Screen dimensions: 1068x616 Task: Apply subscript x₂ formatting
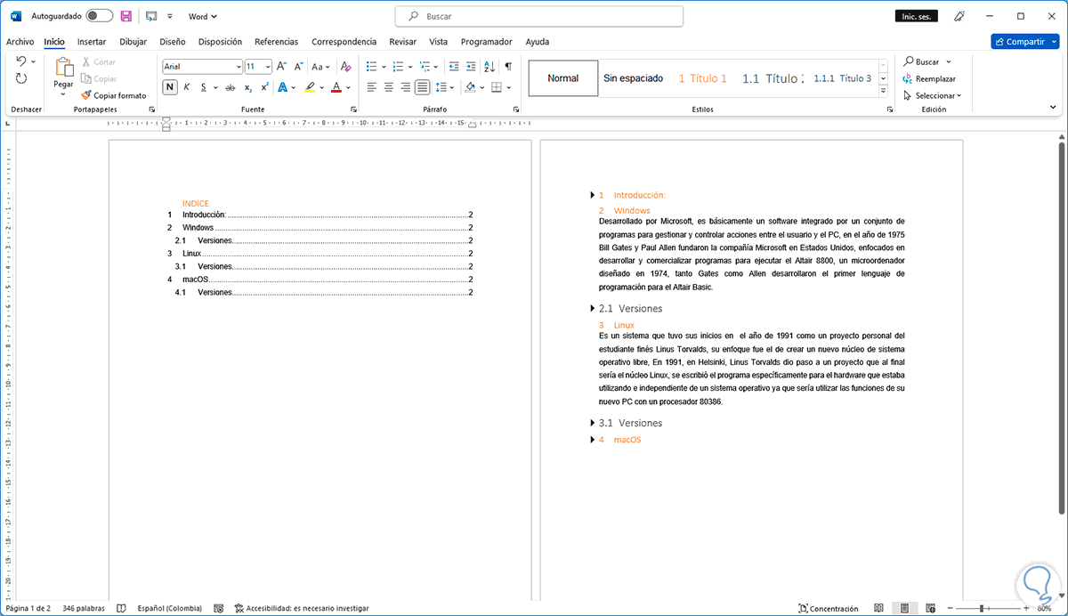[x=248, y=87]
